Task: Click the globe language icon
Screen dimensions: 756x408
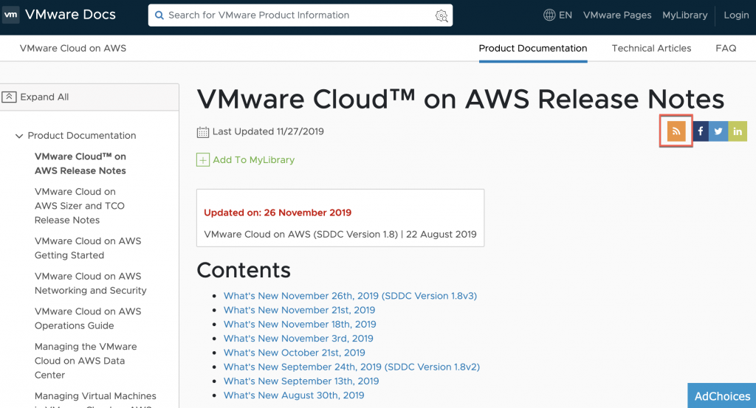Action: (x=549, y=15)
